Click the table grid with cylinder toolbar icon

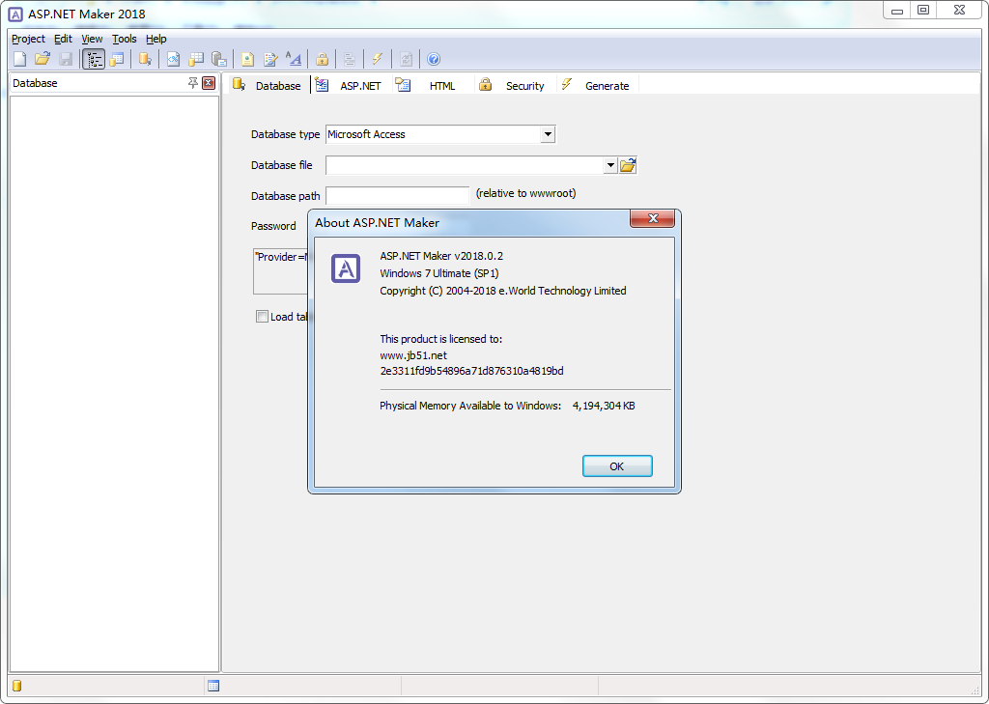196,59
